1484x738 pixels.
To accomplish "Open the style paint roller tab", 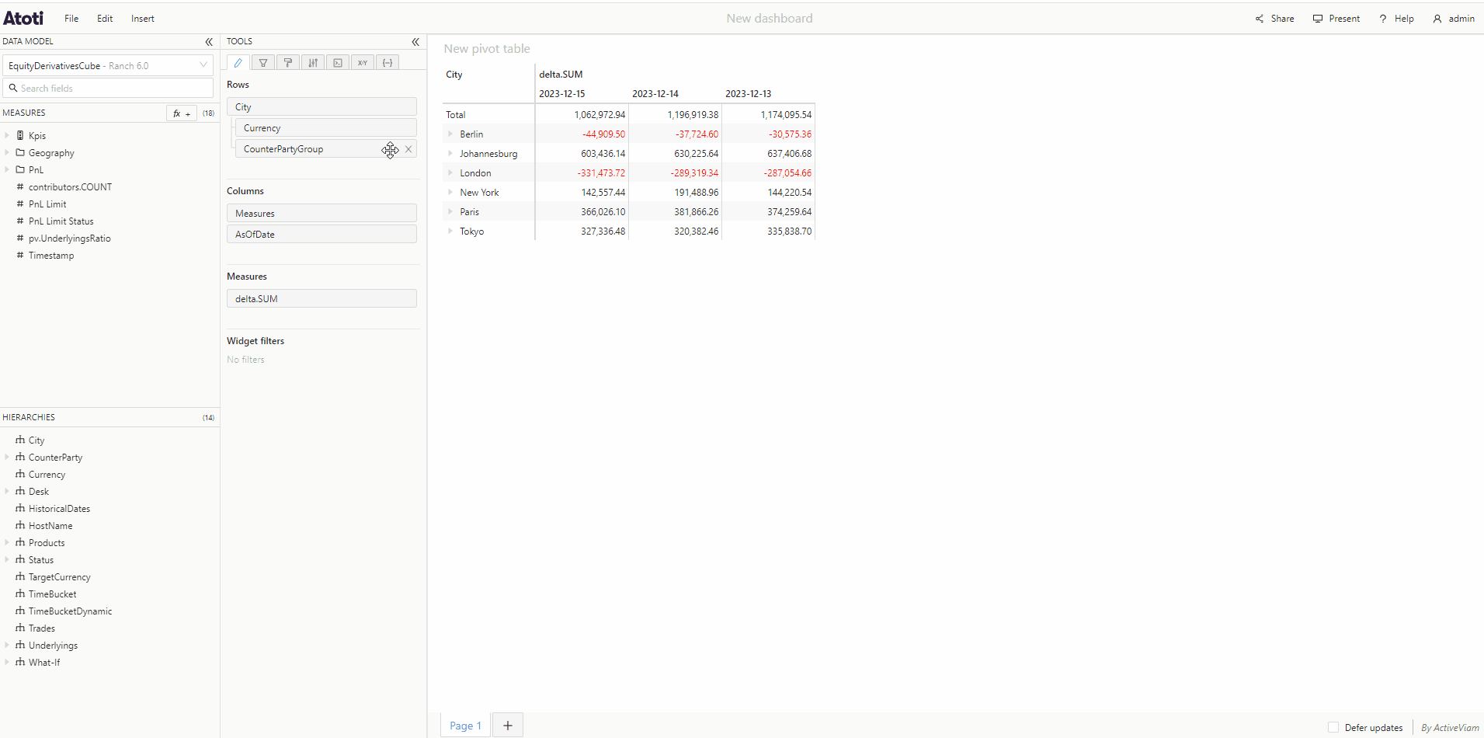I will pyautogui.click(x=288, y=63).
